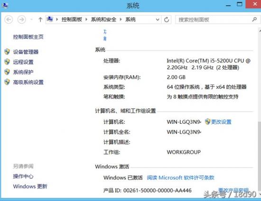The width and height of the screenshot is (261, 201).
Task: Select the Windows 已激活 status text
Action: click(123, 178)
